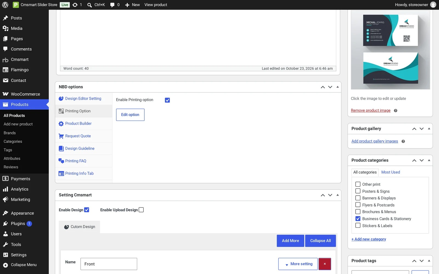Open Payments icon in sidebar

tap(5, 179)
